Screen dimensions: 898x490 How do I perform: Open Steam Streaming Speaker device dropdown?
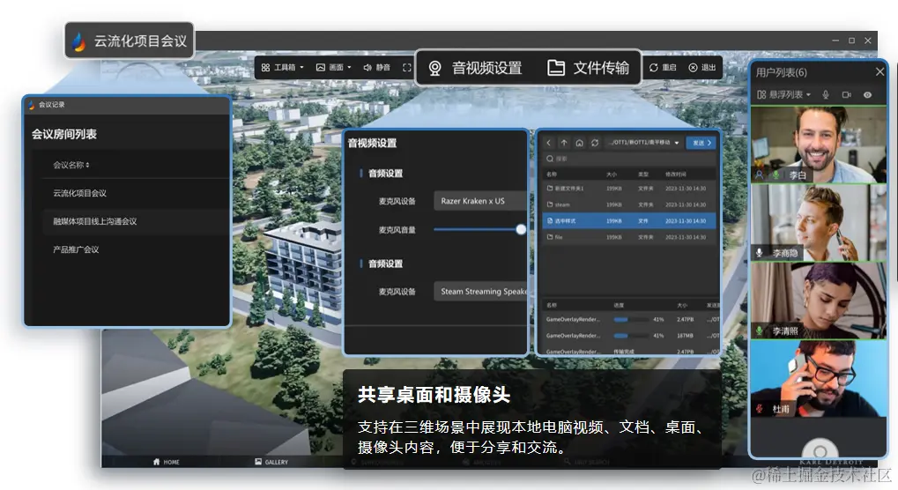pyautogui.click(x=480, y=292)
